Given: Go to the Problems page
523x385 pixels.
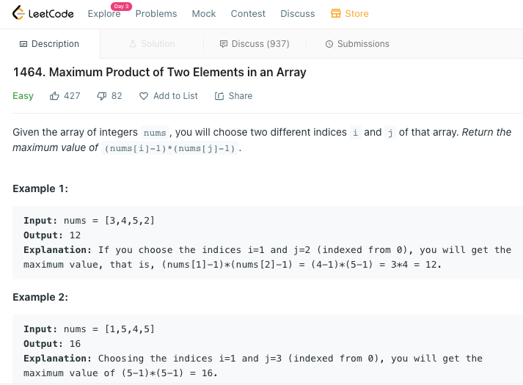Looking at the screenshot, I should pos(156,14).
